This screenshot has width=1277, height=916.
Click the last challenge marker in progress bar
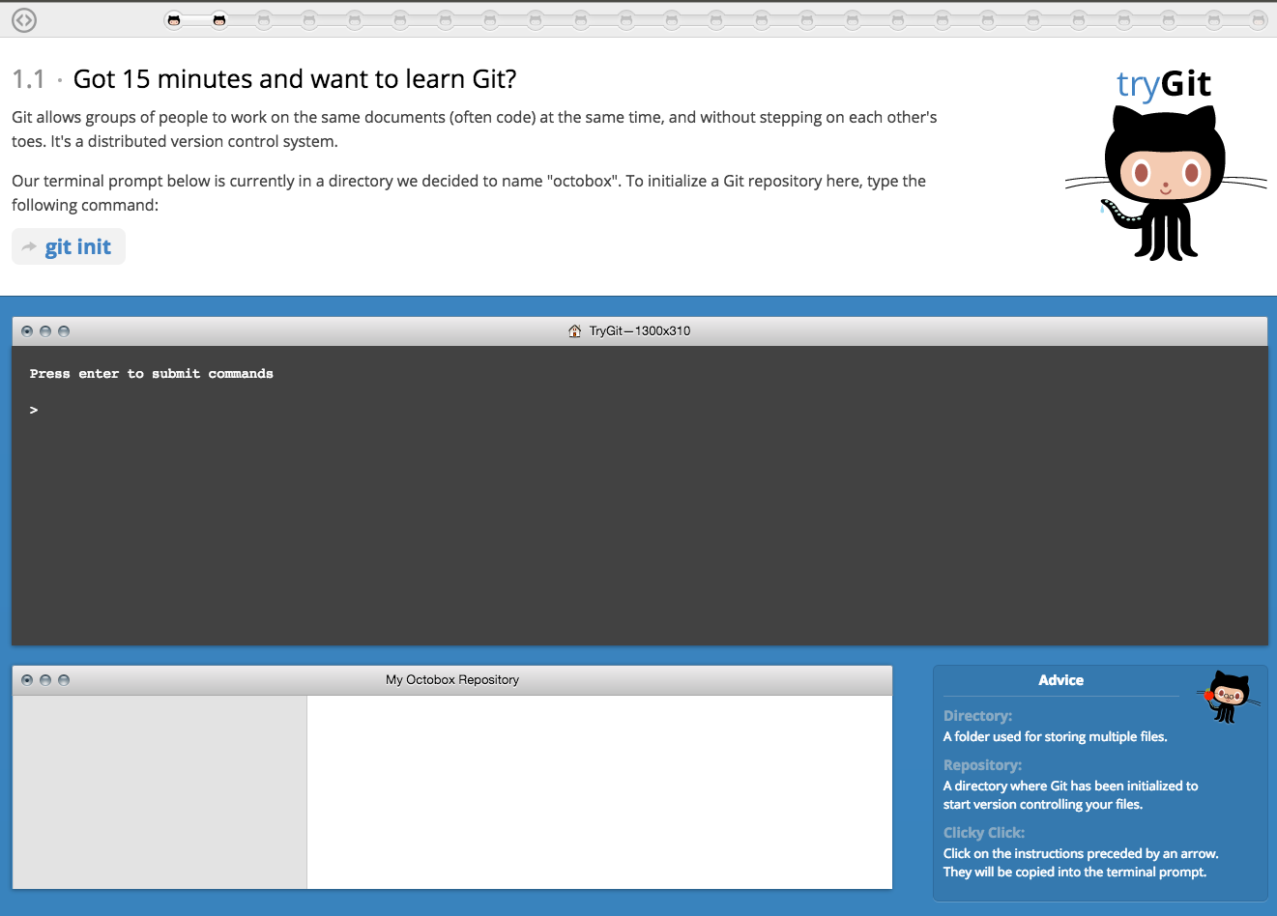click(1259, 19)
